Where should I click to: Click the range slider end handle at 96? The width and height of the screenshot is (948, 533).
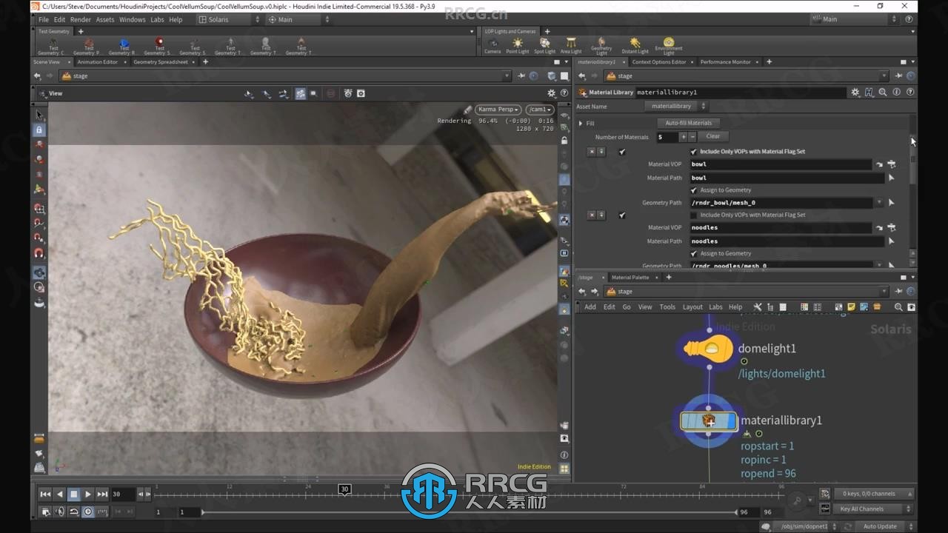737,512
